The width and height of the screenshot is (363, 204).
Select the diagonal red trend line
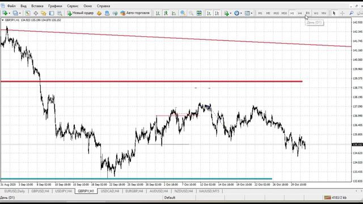[x=176, y=38]
